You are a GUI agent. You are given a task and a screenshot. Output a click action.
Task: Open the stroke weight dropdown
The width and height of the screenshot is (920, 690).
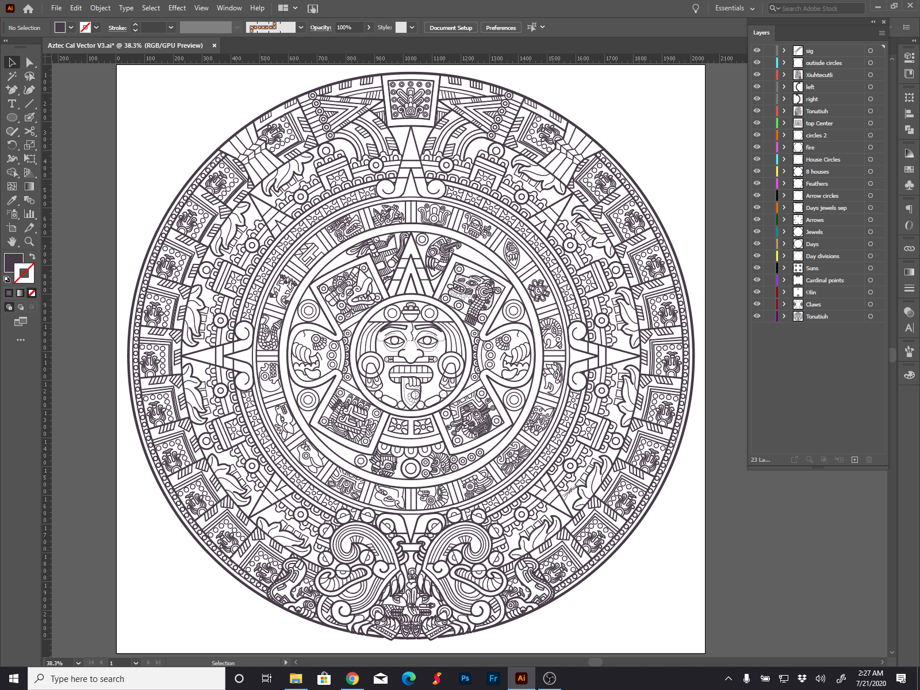(x=171, y=28)
